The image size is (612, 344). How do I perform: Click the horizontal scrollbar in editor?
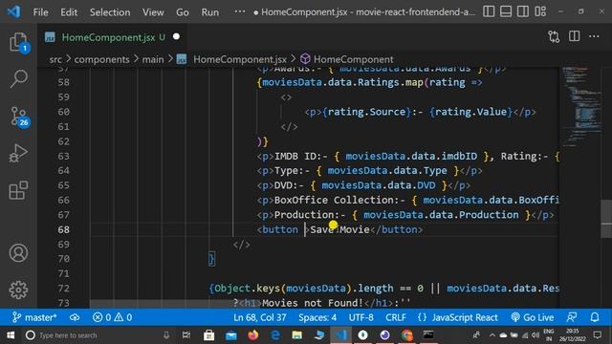176,304
